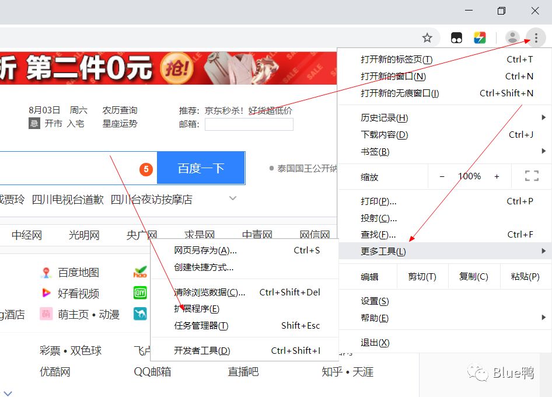Click the 百度一下 search button
The height and width of the screenshot is (397, 552).
click(x=201, y=168)
